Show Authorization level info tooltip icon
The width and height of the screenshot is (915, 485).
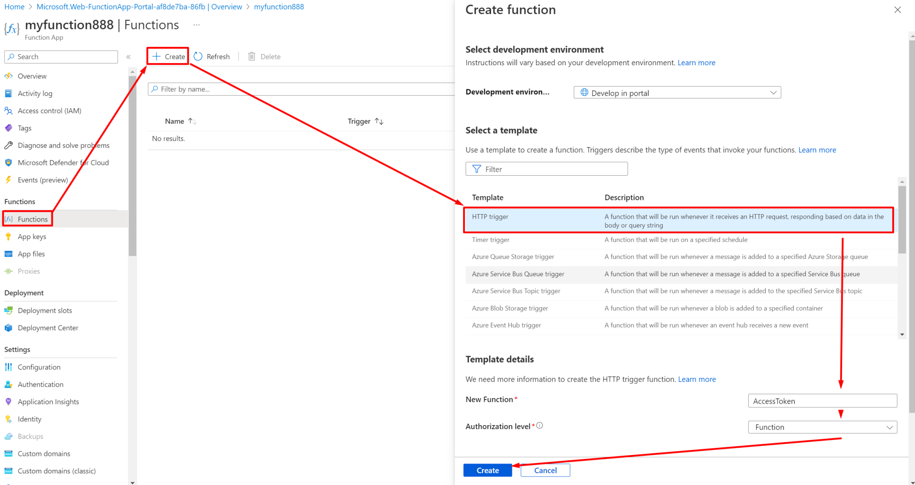(x=540, y=426)
